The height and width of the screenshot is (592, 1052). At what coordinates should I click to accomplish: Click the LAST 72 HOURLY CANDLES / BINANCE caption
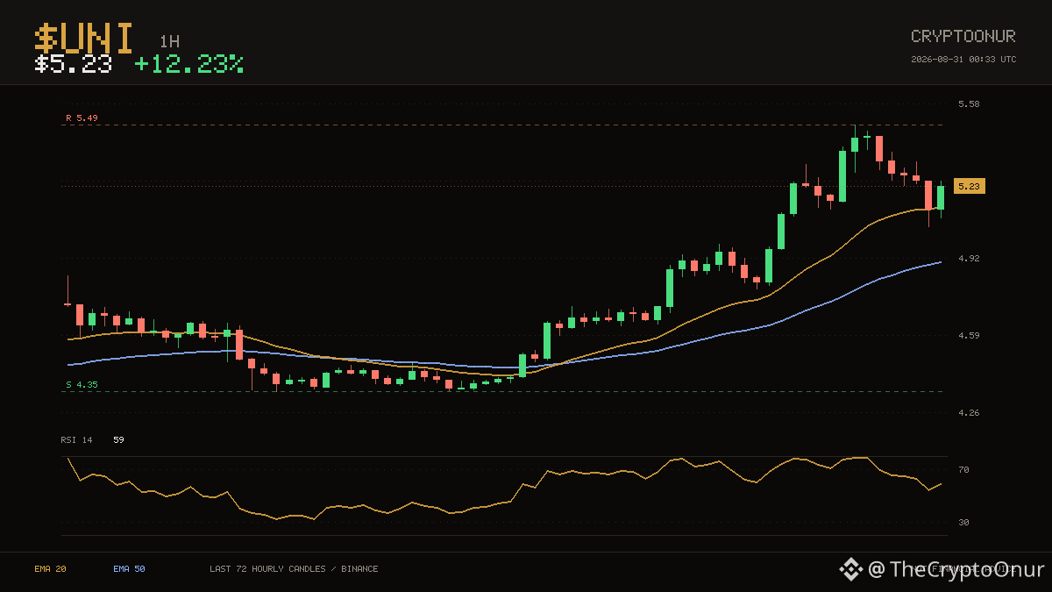294,568
